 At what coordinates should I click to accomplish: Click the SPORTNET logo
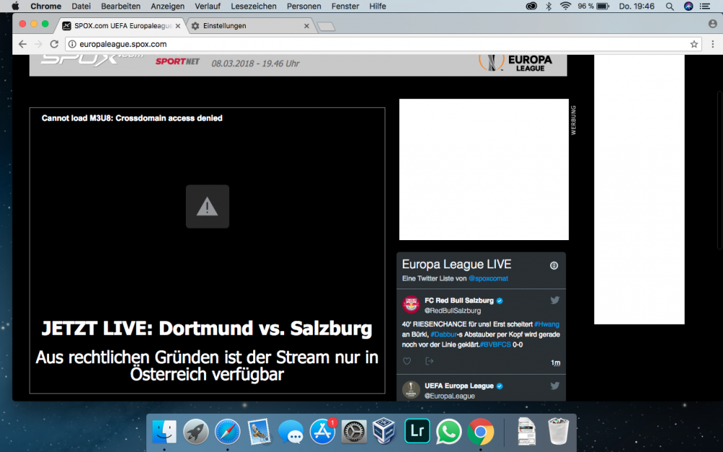pyautogui.click(x=178, y=61)
